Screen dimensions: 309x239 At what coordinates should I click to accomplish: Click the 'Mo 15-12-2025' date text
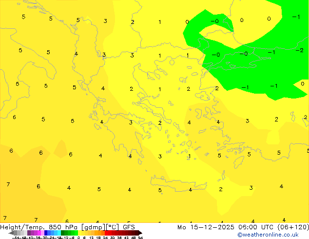206,227
